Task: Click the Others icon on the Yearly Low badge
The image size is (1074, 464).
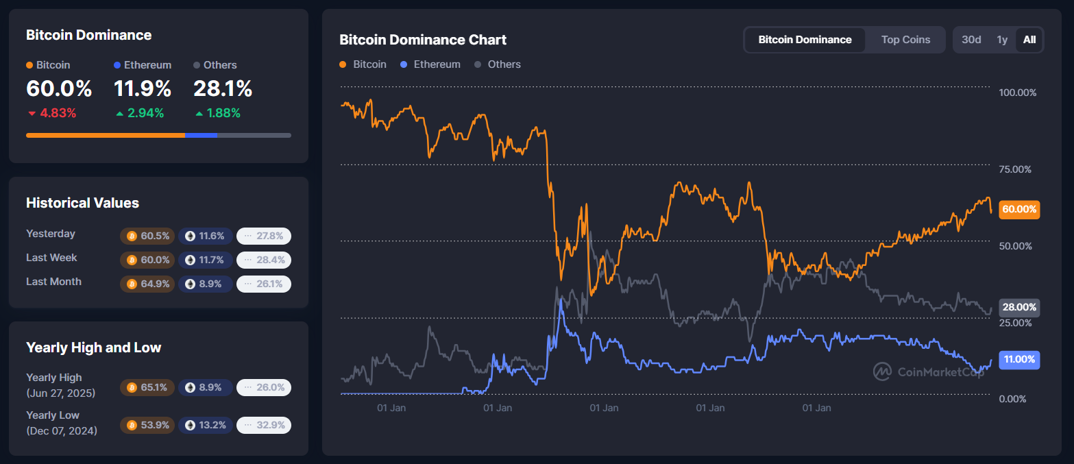Action: (x=247, y=425)
